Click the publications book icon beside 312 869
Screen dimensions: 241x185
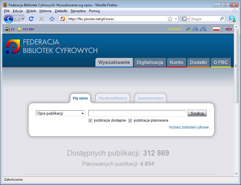[x=19, y=29]
